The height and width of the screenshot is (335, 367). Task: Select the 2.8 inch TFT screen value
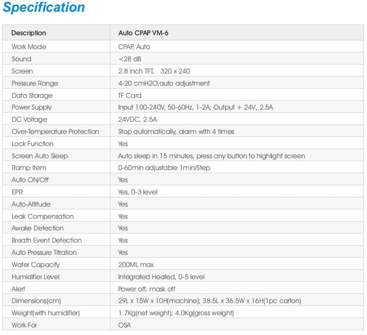[154, 71]
